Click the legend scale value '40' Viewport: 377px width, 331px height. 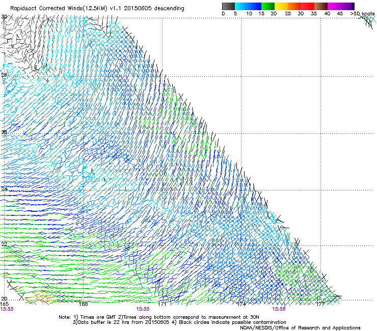coord(327,13)
